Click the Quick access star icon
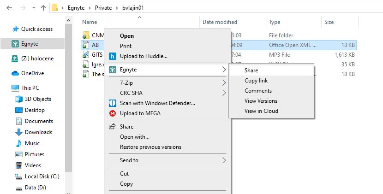The height and width of the screenshot is (194, 383). [x=15, y=29]
